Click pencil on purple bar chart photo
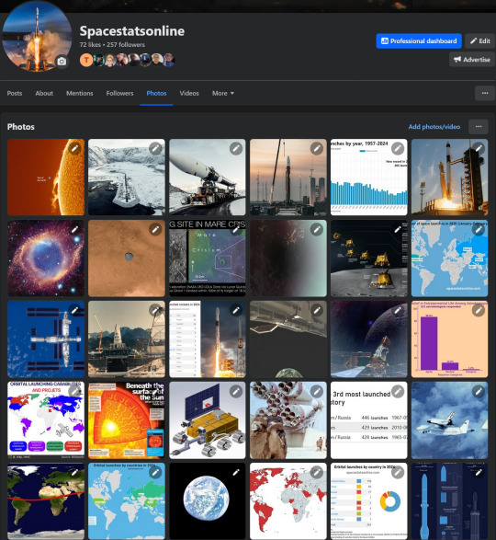The width and height of the screenshot is (496, 540). click(479, 310)
